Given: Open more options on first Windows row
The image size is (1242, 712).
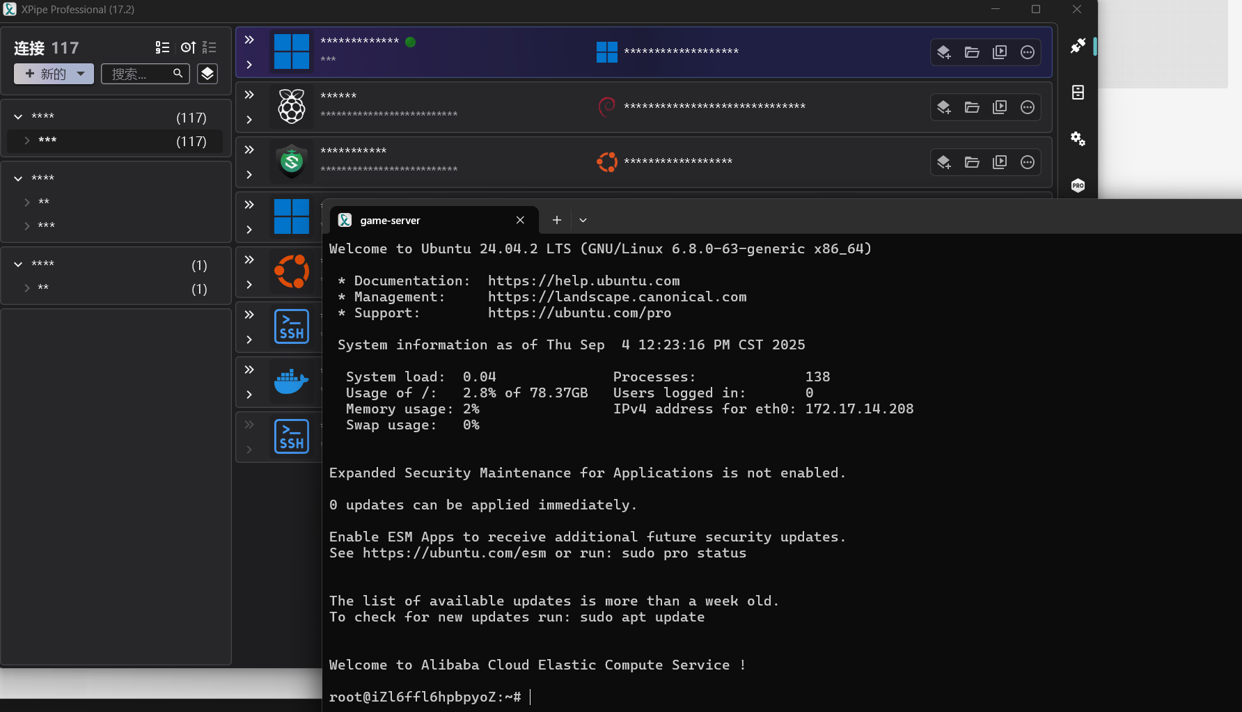Looking at the screenshot, I should (x=1028, y=52).
